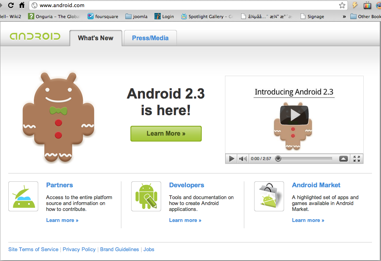Click the lightning bolt extension icon
Image resolution: width=381 pixels, height=261 pixels.
(355, 5)
